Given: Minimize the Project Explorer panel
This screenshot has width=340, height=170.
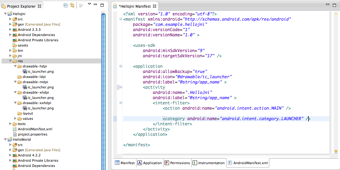Looking at the screenshot, I should coord(96,5).
